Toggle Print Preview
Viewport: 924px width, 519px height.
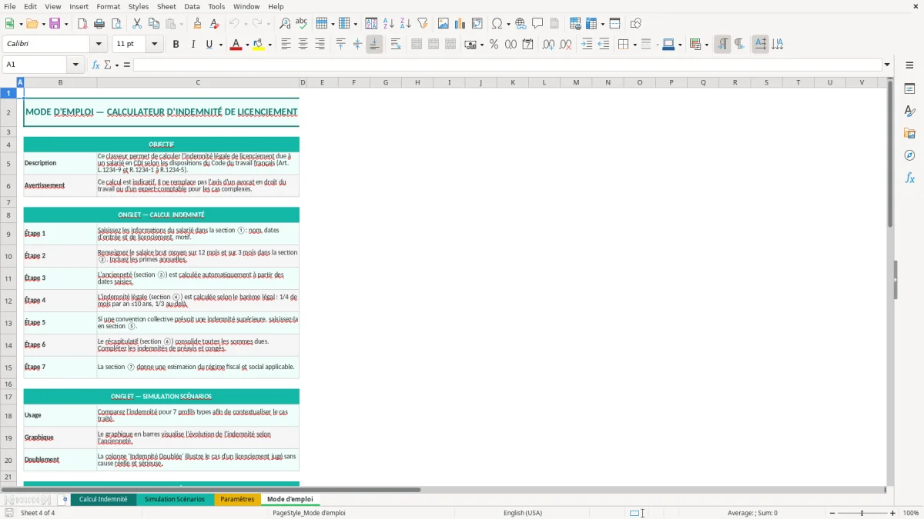pos(115,24)
